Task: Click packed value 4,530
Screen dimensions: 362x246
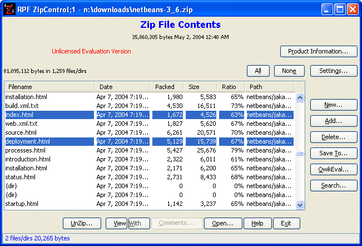Action: pos(175,106)
